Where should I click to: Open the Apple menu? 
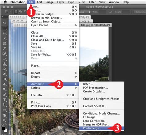[x=5, y=2]
